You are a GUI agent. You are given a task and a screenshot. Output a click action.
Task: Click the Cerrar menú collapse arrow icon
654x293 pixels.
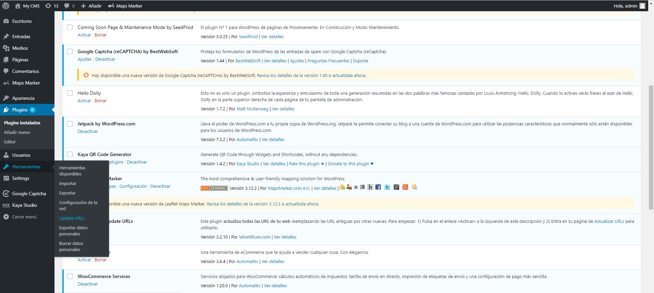pos(6,217)
